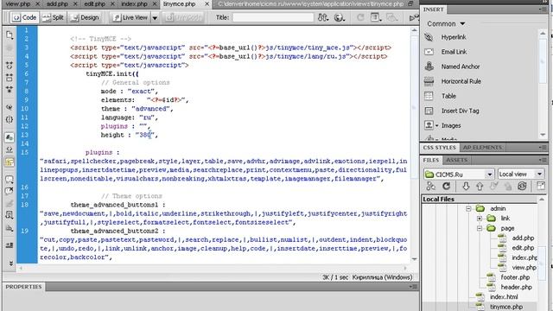Close the tinymce.php document tab
Screen dimensions: 553x311
(207, 3)
